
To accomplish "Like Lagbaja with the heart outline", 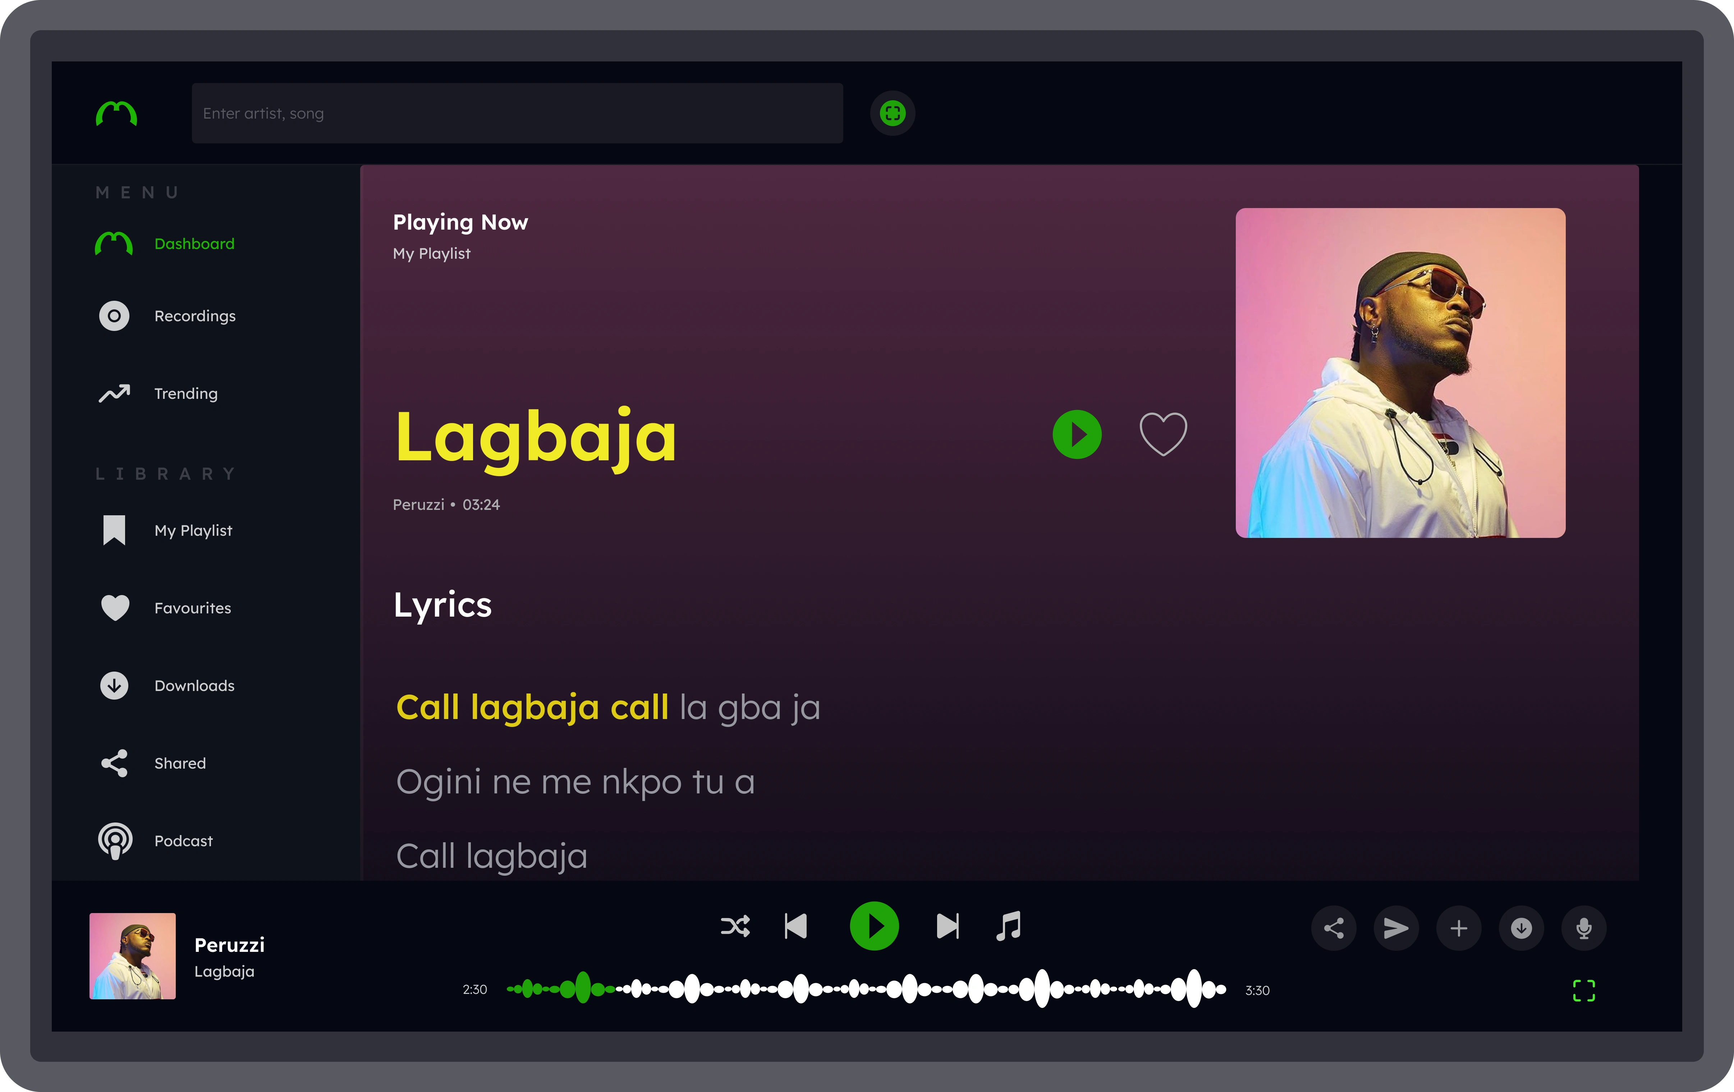I will [x=1163, y=434].
